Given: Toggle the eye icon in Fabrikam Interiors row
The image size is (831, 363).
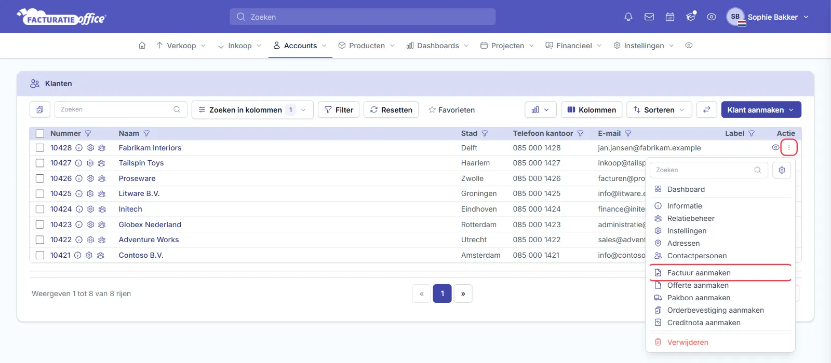Looking at the screenshot, I should 775,148.
